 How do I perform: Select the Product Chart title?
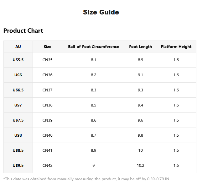tap(23, 30)
